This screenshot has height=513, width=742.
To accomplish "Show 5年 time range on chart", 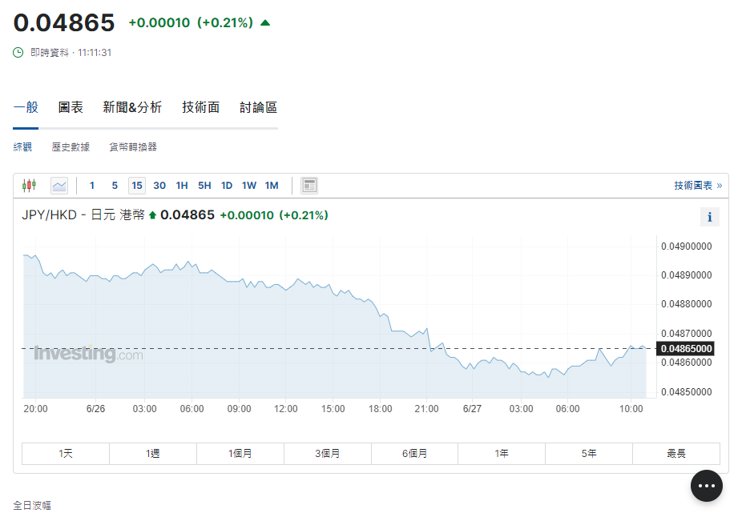I will click(x=589, y=454).
